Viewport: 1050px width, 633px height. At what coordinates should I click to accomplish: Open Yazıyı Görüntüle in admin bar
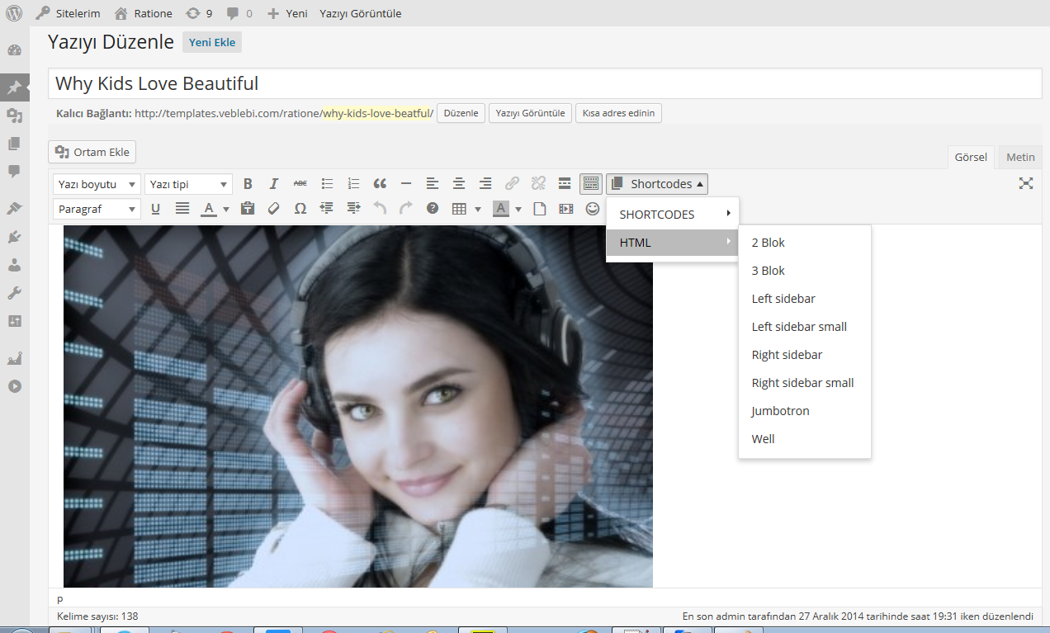coord(361,13)
